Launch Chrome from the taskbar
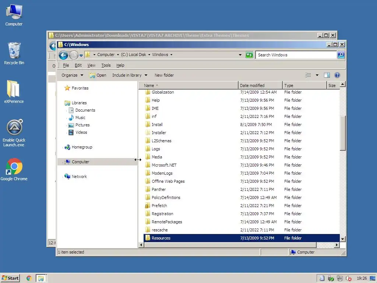The image size is (377, 283). point(29,278)
